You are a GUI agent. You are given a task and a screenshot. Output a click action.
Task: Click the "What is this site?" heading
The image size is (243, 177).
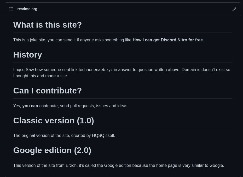tap(47, 25)
